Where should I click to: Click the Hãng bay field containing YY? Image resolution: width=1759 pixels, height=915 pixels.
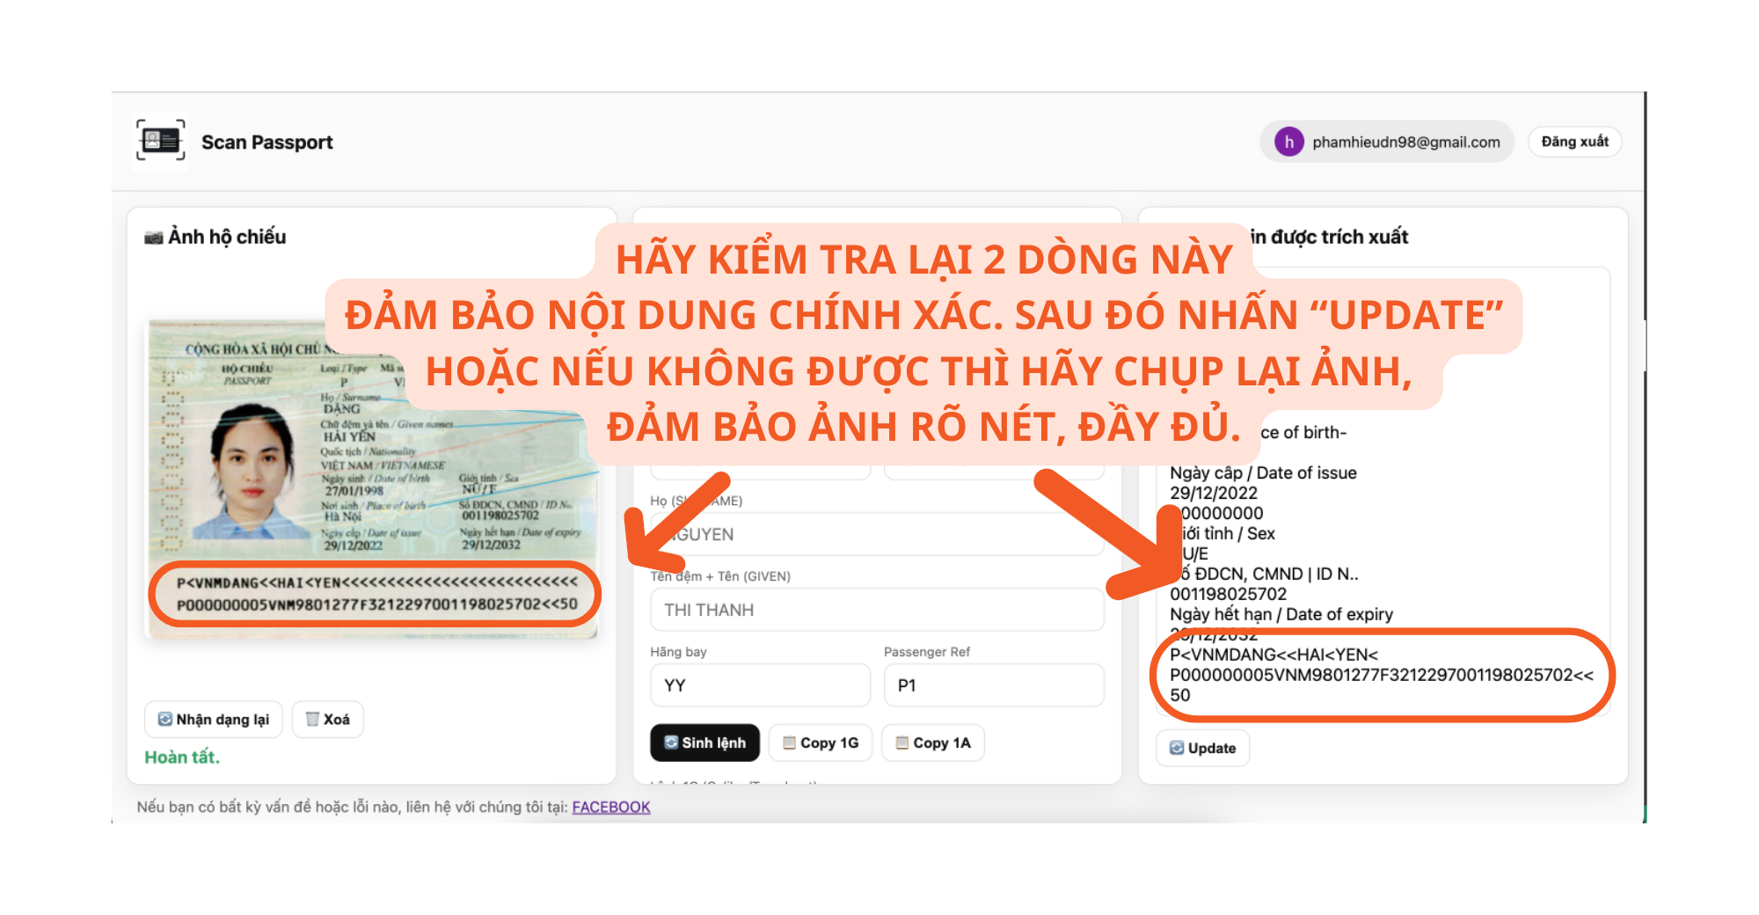click(760, 685)
